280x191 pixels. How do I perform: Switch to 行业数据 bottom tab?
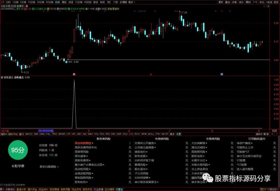[99, 189]
